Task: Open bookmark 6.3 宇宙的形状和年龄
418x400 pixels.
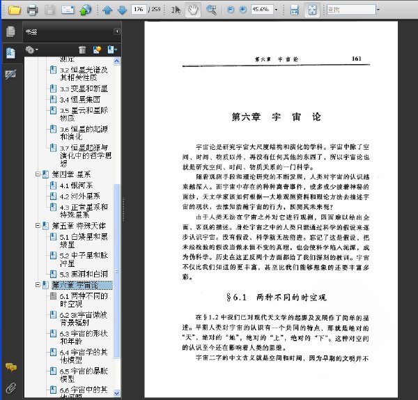Action: click(x=84, y=337)
